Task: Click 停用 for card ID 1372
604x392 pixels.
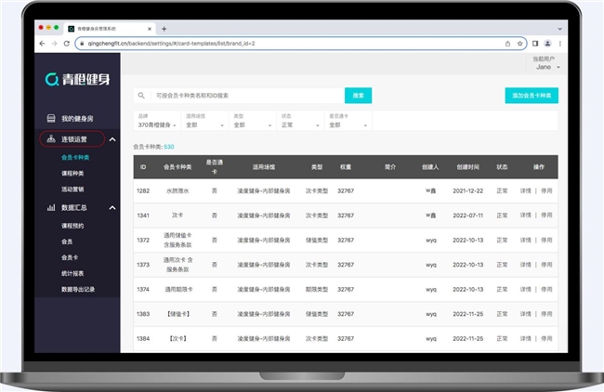Action: (x=546, y=240)
